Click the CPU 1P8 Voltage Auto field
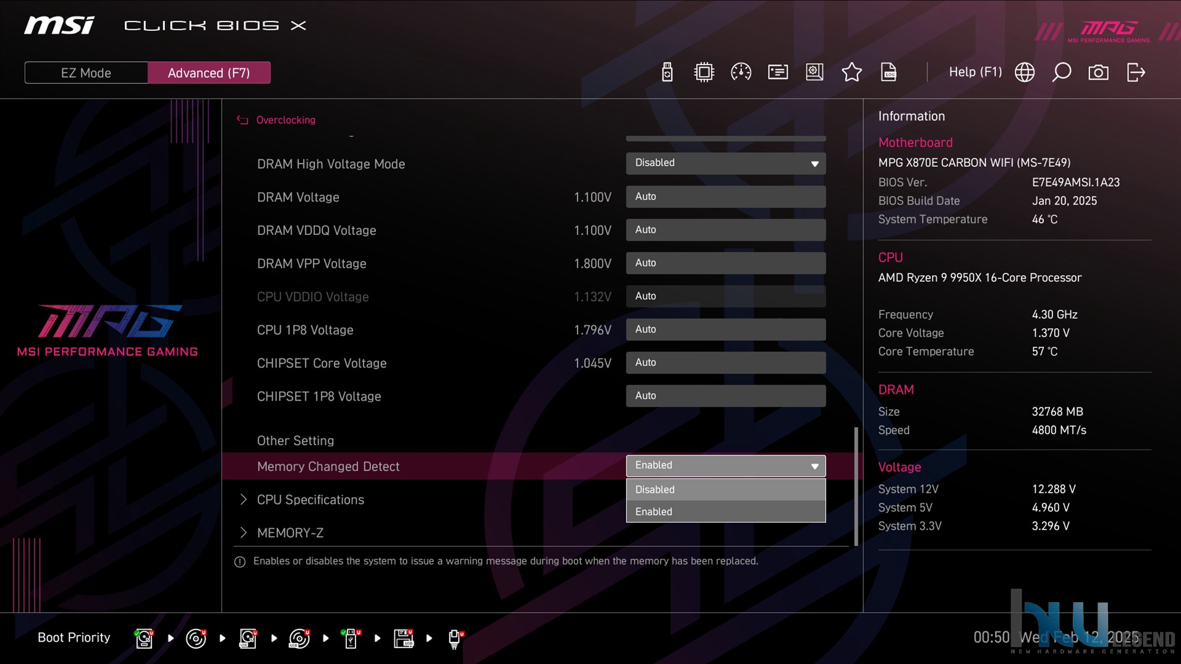1181x664 pixels. click(725, 330)
